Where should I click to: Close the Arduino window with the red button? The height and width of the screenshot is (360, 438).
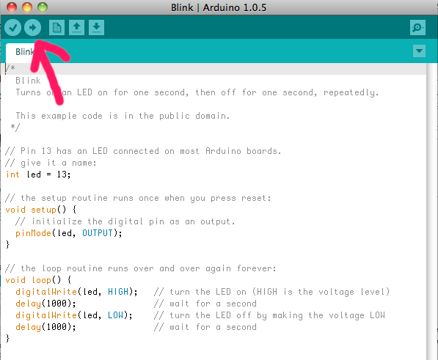[12, 7]
